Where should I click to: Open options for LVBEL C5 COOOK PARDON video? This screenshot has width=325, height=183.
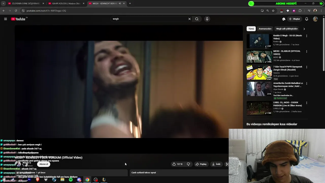pyautogui.click(x=306, y=103)
